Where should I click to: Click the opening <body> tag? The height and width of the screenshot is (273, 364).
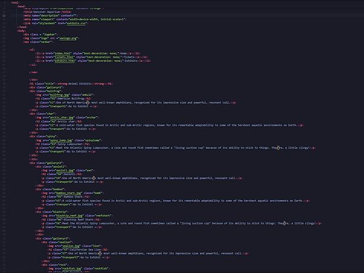coord(21,31)
